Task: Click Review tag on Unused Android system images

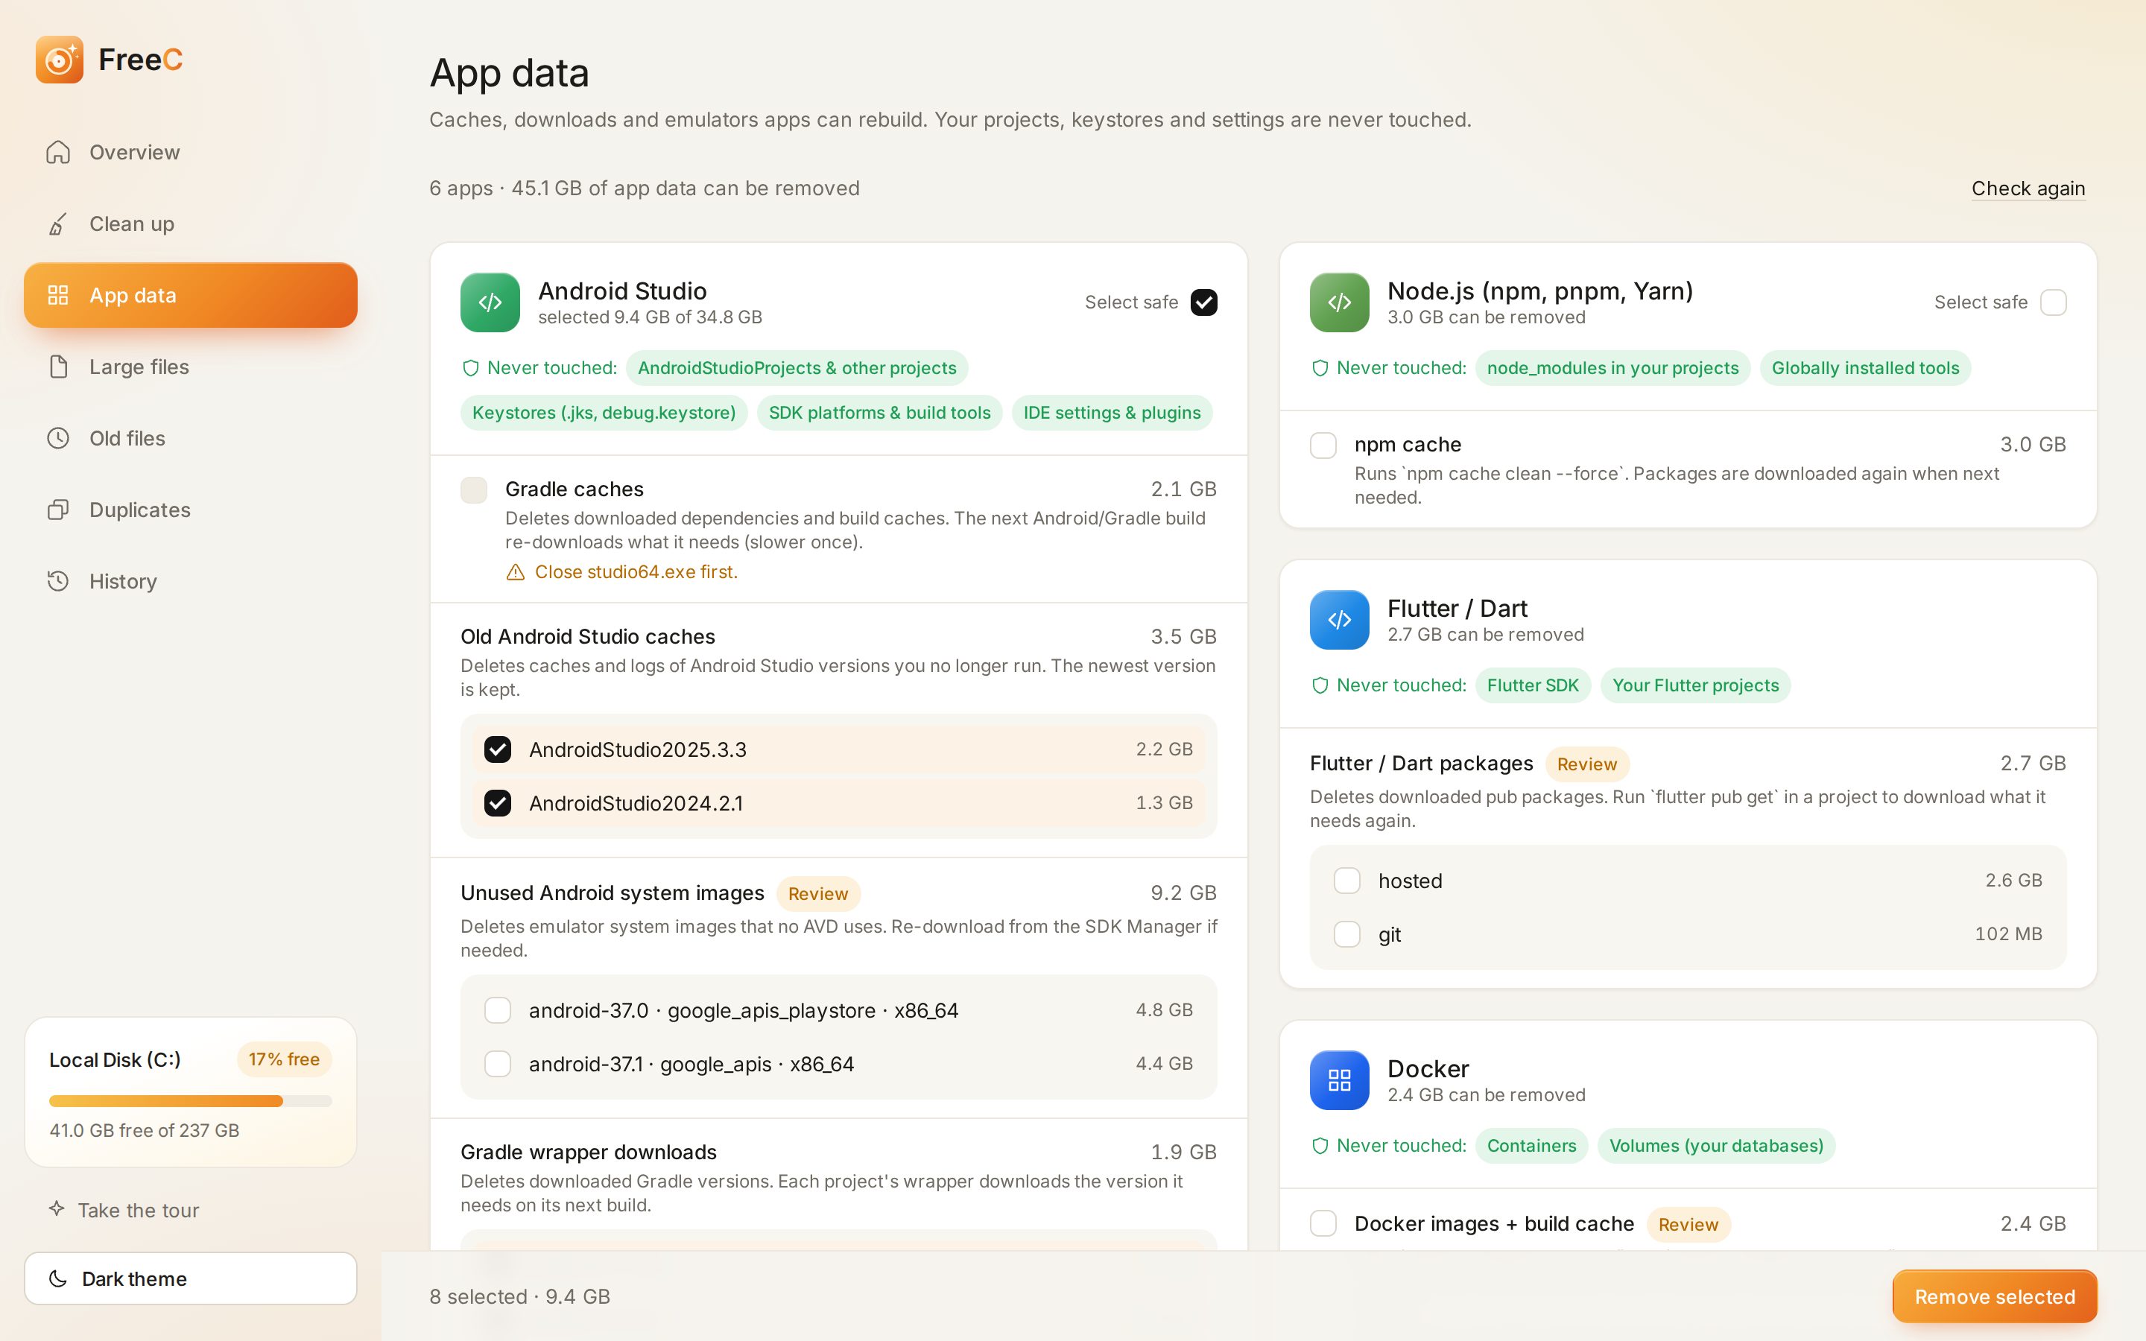Action: coord(817,894)
